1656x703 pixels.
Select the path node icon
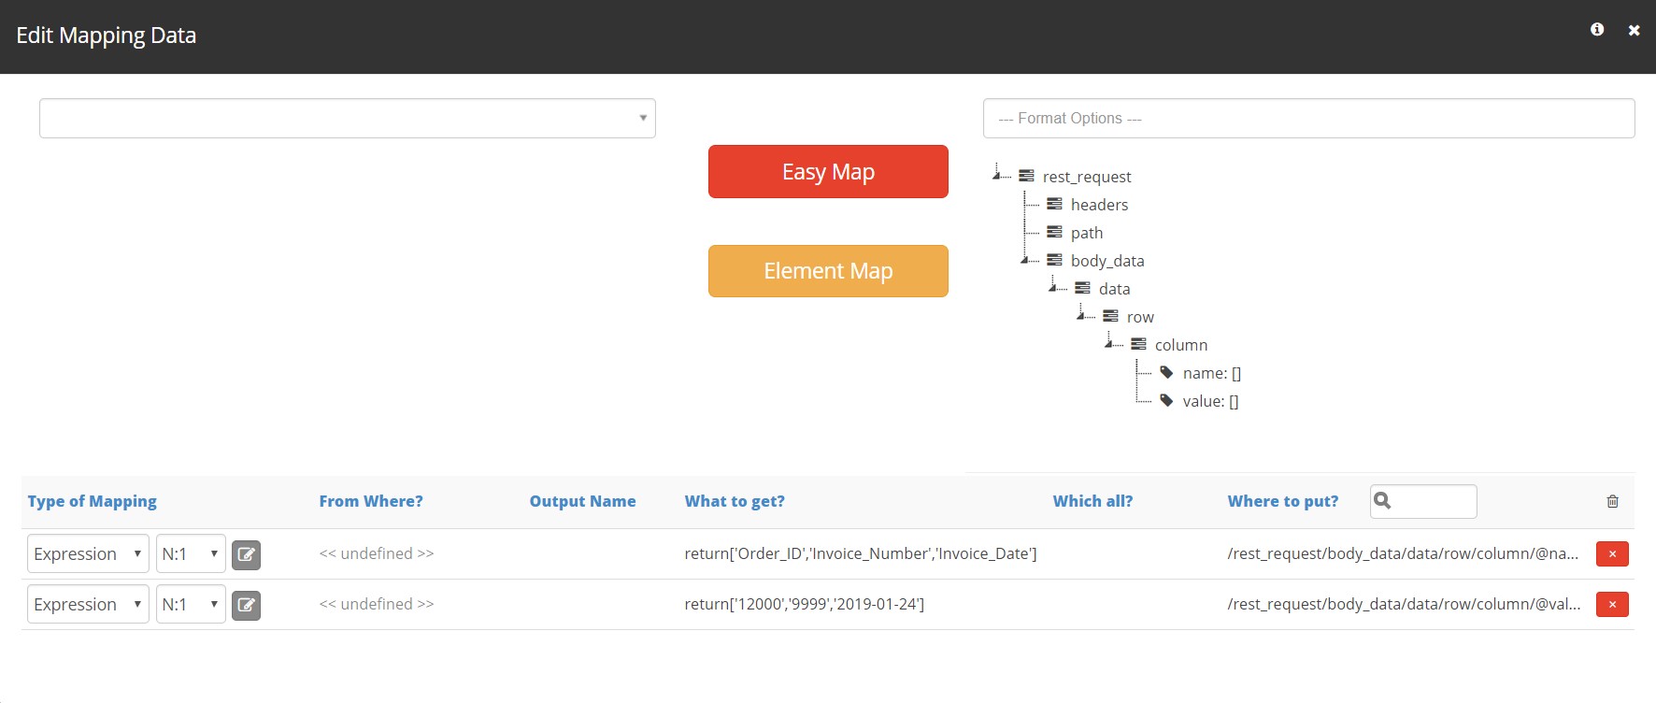pyautogui.click(x=1054, y=232)
